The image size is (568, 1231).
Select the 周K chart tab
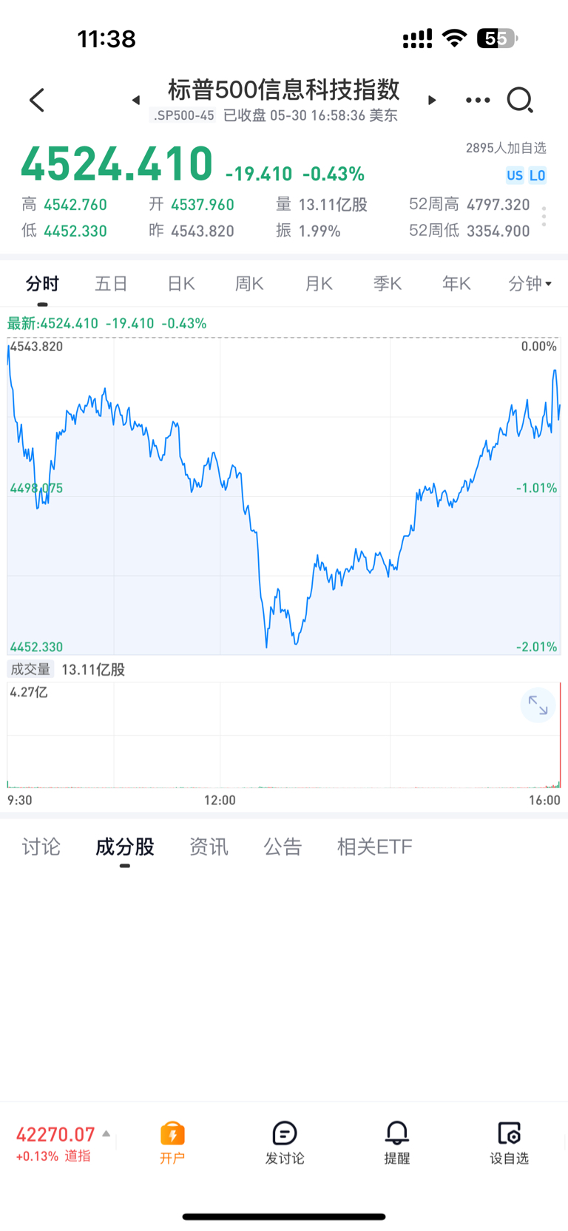(x=249, y=284)
